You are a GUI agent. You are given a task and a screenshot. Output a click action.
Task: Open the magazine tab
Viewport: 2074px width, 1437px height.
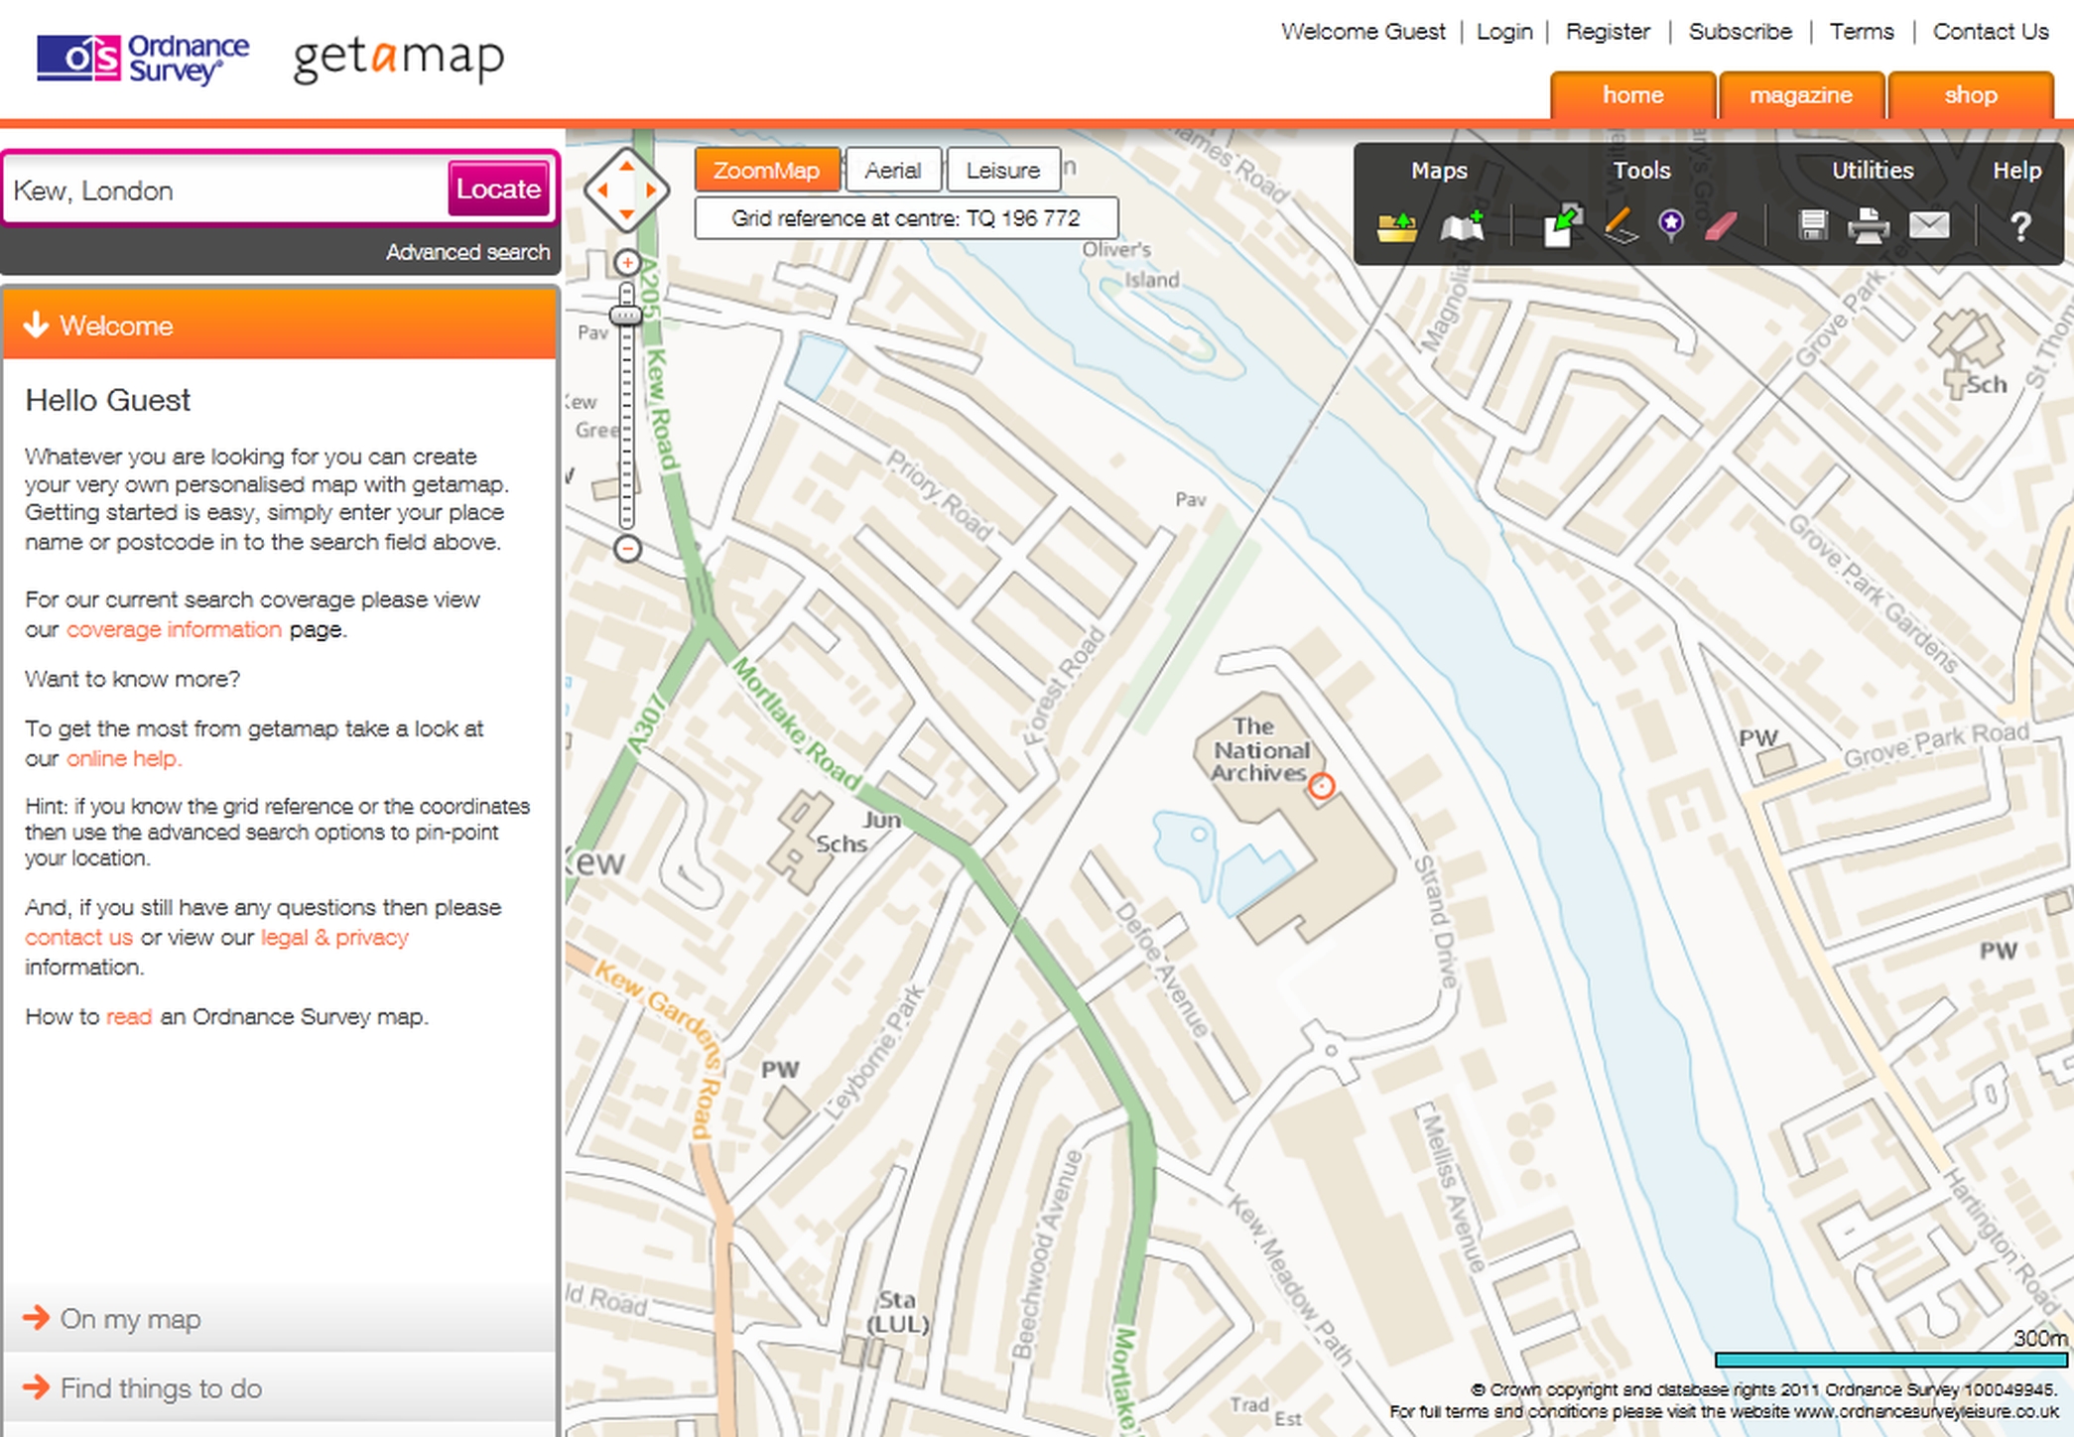pyautogui.click(x=1801, y=95)
